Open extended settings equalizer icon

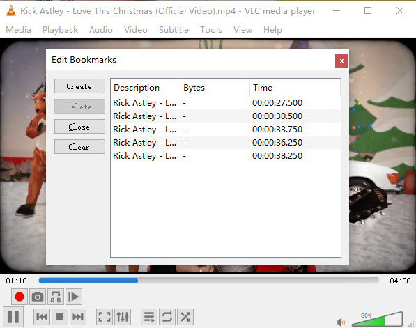click(123, 317)
